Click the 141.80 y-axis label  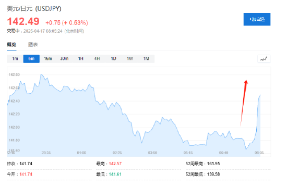click(14, 140)
